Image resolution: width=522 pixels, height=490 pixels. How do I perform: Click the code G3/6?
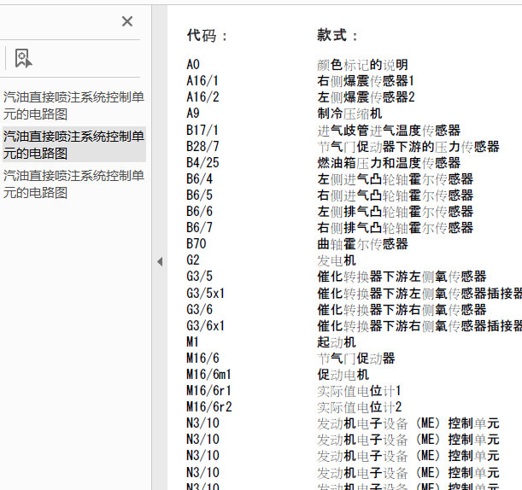199,310
